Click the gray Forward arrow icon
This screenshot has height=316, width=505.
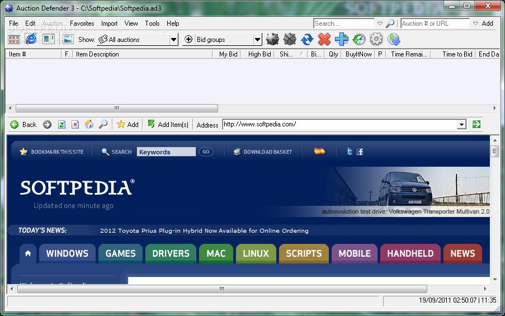pos(48,125)
